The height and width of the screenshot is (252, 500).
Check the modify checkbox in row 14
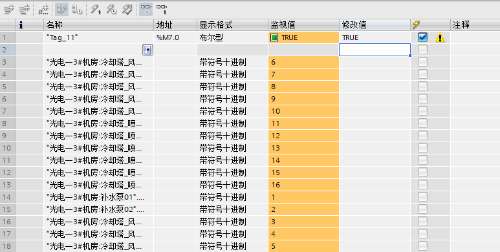click(422, 197)
